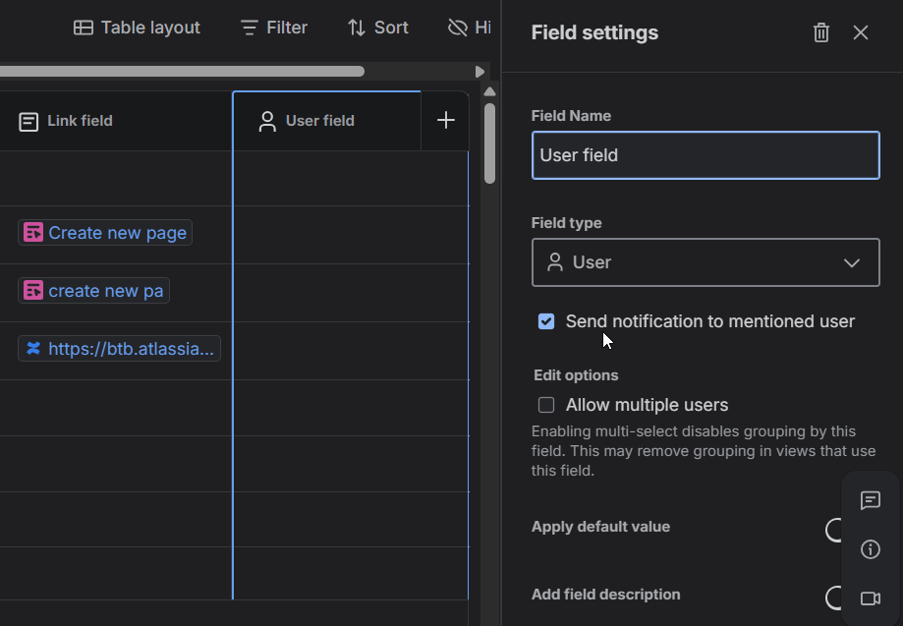Click the Field Name text input
This screenshot has width=903, height=626.
(x=705, y=155)
